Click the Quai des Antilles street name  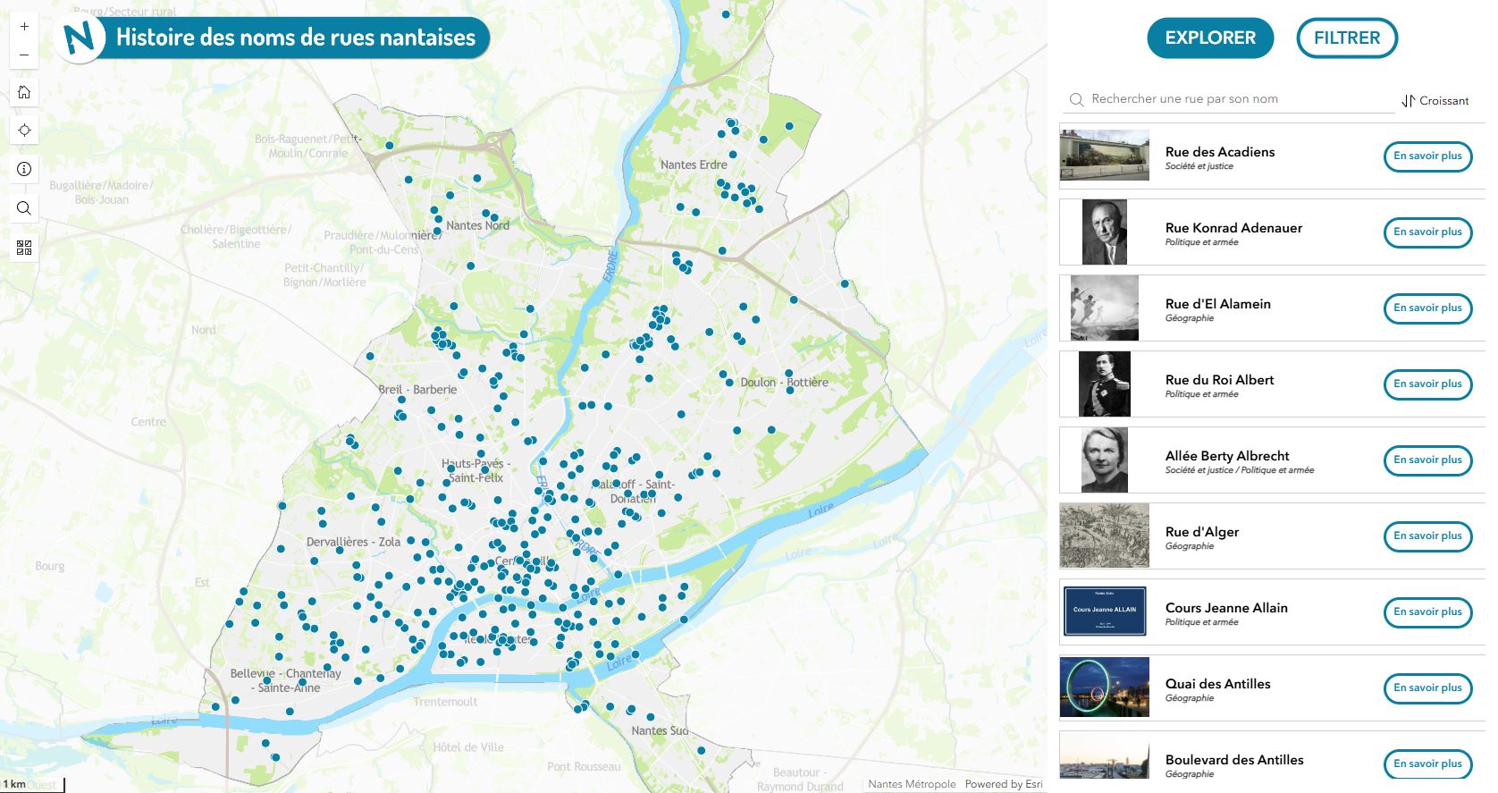tap(1217, 684)
